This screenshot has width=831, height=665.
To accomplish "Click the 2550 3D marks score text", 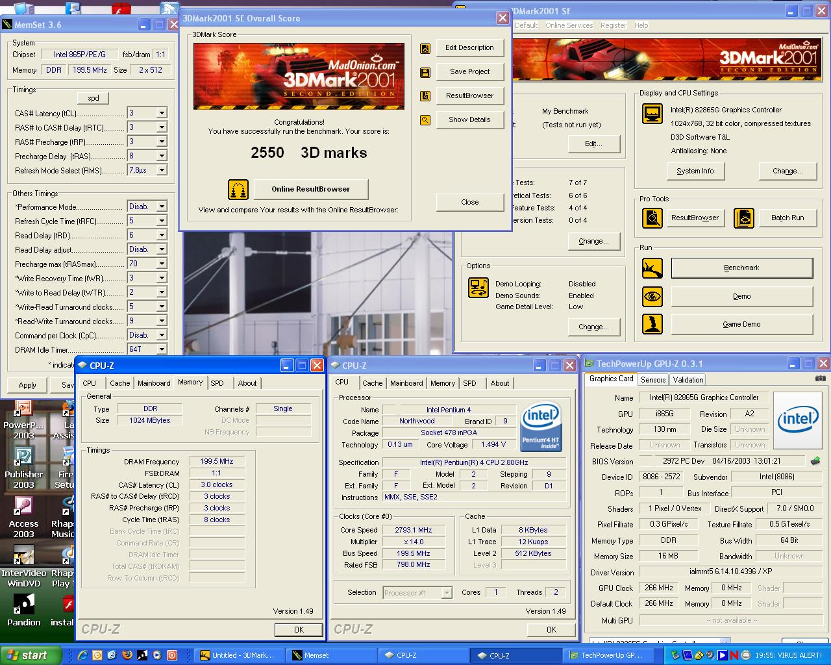I will tap(309, 153).
